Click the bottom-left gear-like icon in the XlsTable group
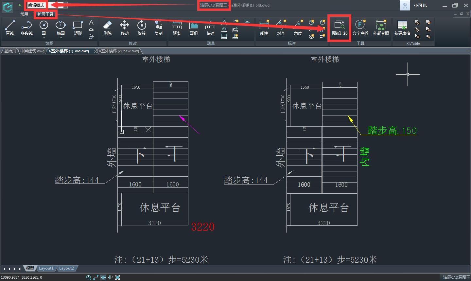The image size is (471, 281). tap(417, 37)
